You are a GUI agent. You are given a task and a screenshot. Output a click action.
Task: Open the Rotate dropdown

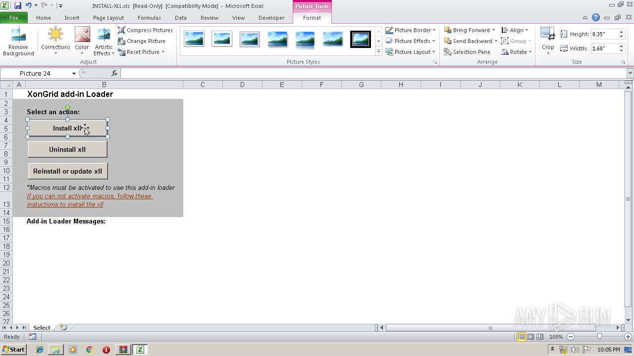coord(516,52)
